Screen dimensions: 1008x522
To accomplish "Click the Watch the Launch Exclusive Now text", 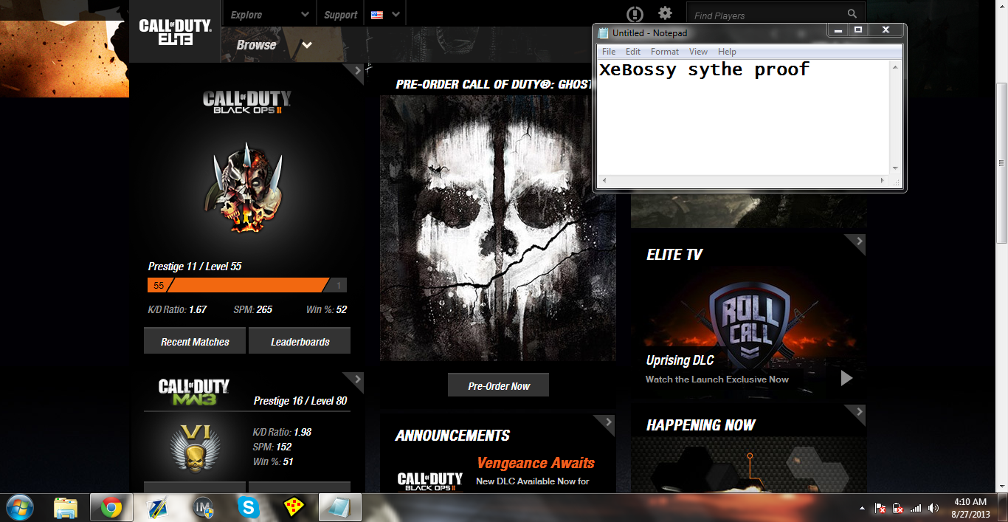I will [x=717, y=380].
